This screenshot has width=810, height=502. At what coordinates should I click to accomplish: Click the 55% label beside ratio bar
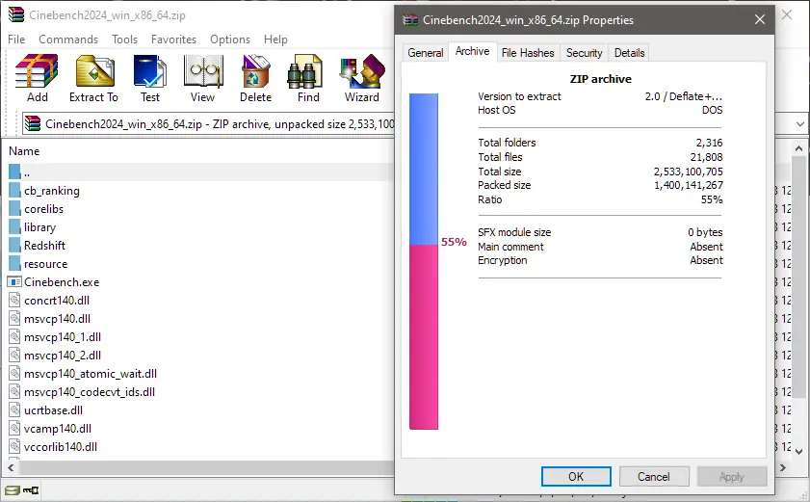tap(454, 242)
